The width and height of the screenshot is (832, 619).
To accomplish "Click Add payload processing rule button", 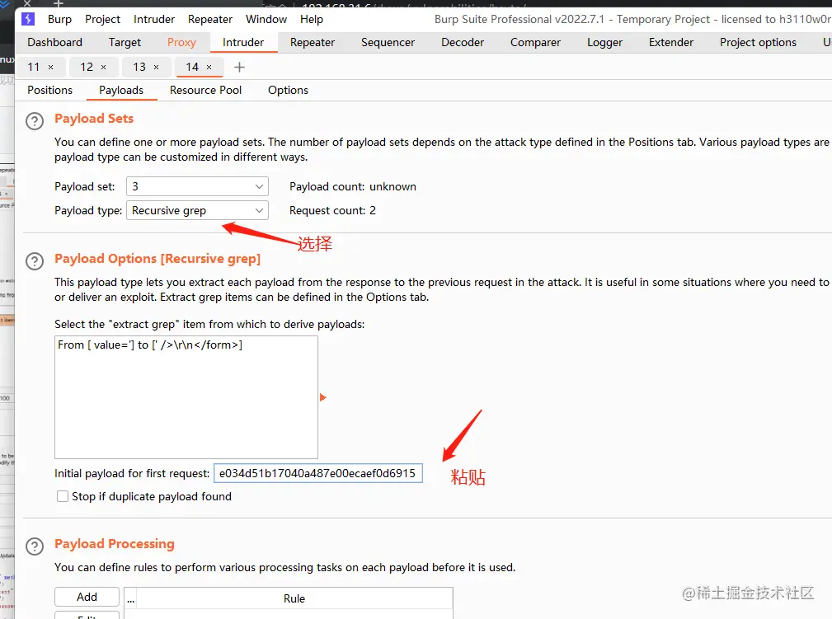I will (x=87, y=598).
